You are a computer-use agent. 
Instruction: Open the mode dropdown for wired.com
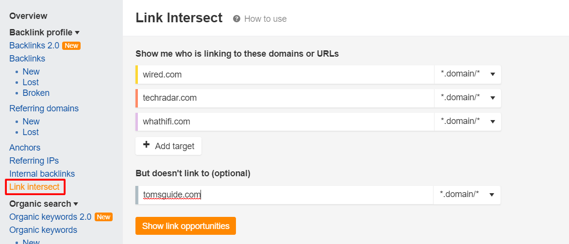tap(468, 75)
